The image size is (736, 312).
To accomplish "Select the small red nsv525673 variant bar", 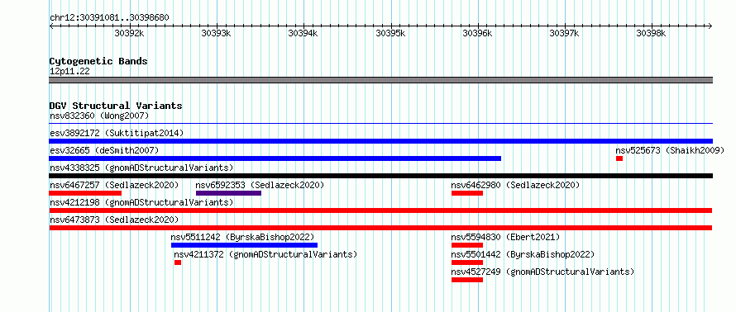I will 619,158.
